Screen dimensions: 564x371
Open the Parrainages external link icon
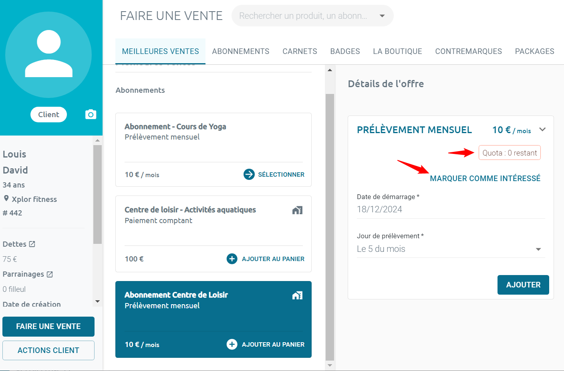pyautogui.click(x=50, y=274)
